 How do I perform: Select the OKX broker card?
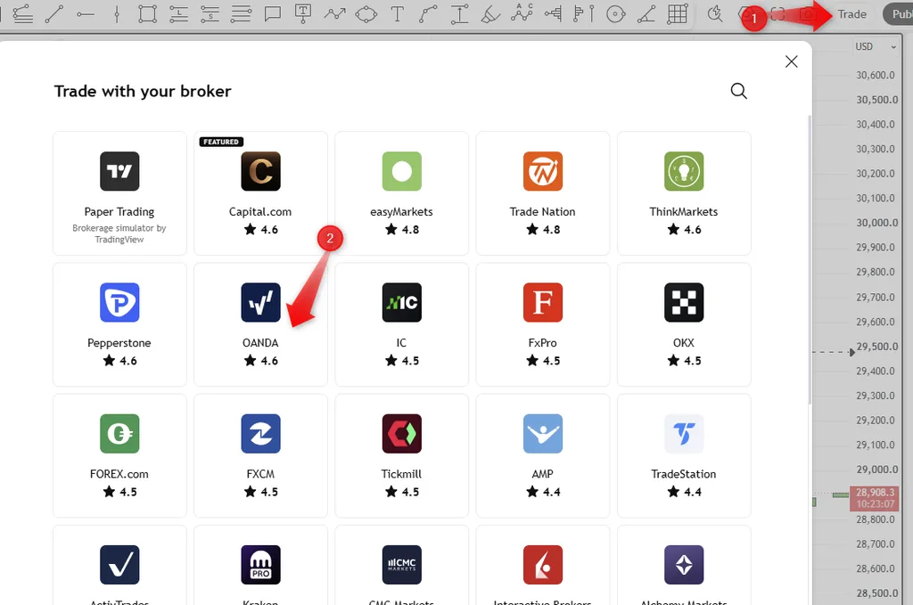(684, 324)
